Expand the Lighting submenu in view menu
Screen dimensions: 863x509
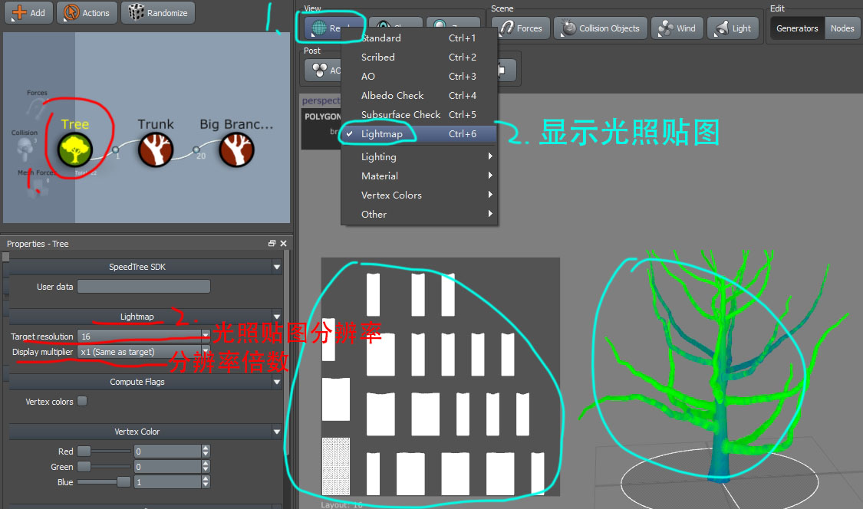378,156
